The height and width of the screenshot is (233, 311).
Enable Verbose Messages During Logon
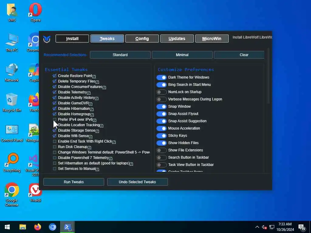coord(161,99)
